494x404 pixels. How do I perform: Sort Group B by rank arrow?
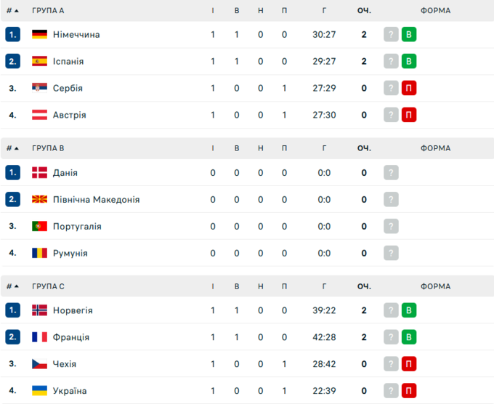tap(16, 148)
